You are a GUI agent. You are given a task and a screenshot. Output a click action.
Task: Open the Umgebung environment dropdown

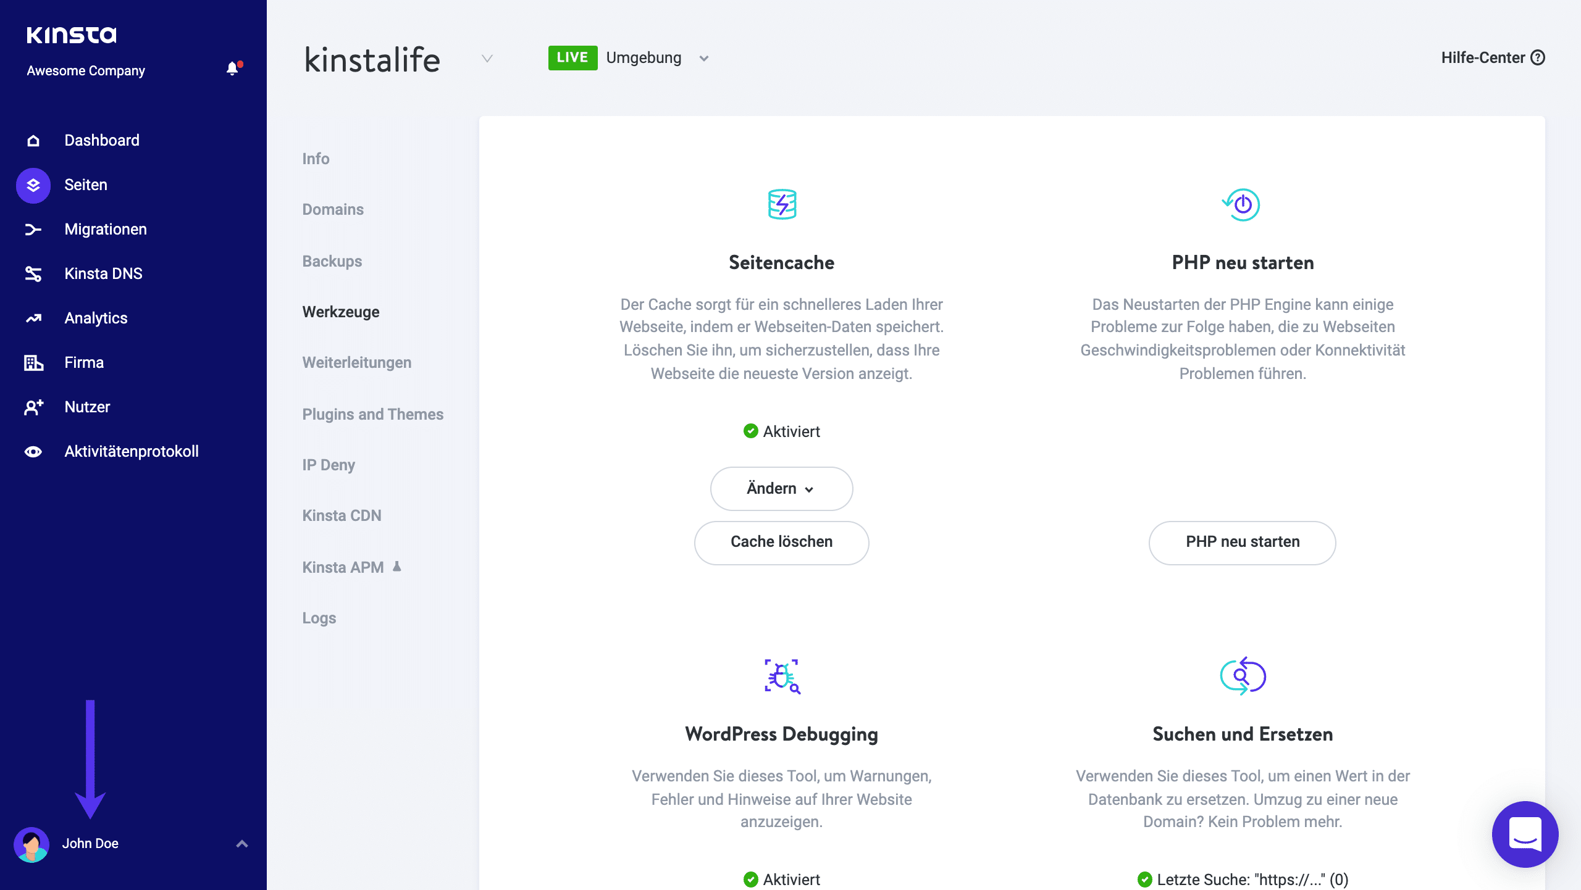pos(703,59)
